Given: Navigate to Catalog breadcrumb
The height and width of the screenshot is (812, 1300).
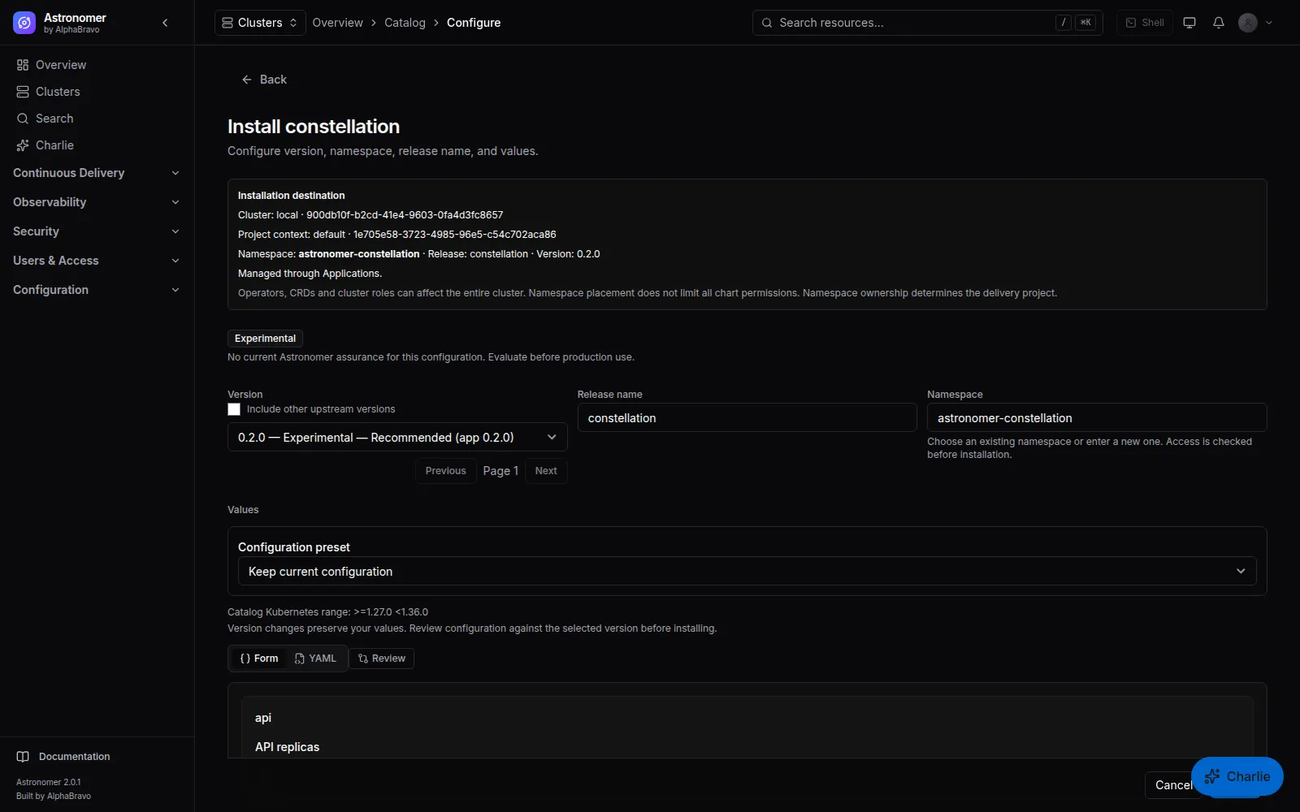Looking at the screenshot, I should coord(405,23).
